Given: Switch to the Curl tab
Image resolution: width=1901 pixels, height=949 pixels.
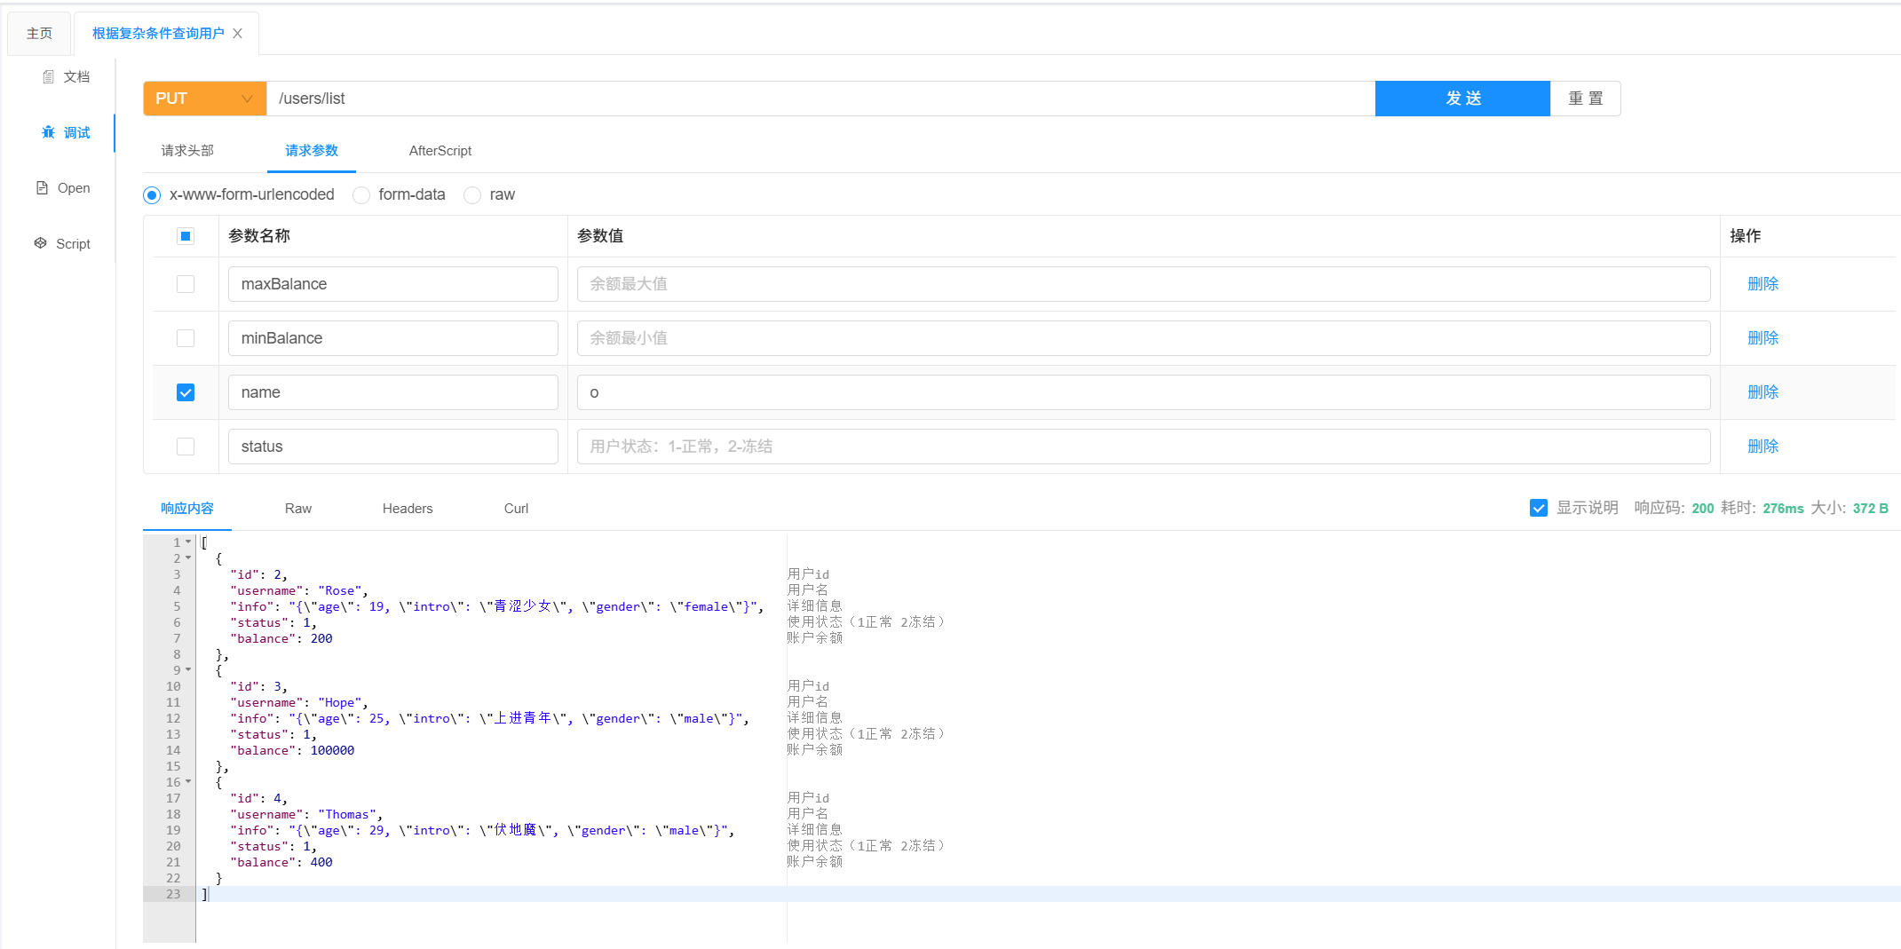Looking at the screenshot, I should tap(515, 508).
